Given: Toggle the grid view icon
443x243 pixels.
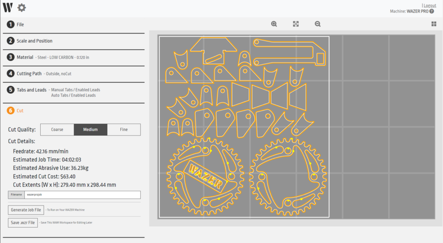Looking at the screenshot, I should click(x=433, y=24).
